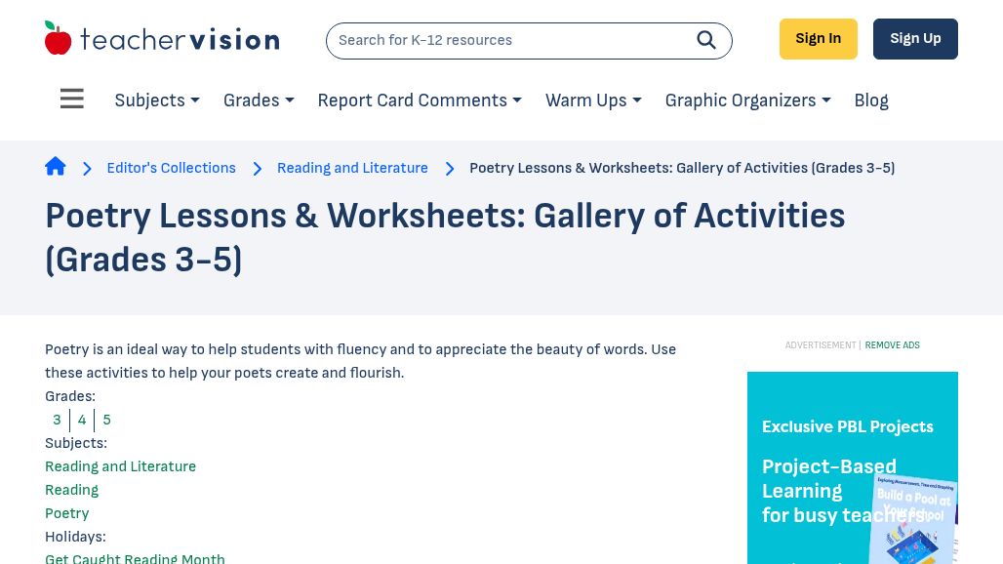
Task: Click the REMOVE ADS link
Action: [x=892, y=344]
